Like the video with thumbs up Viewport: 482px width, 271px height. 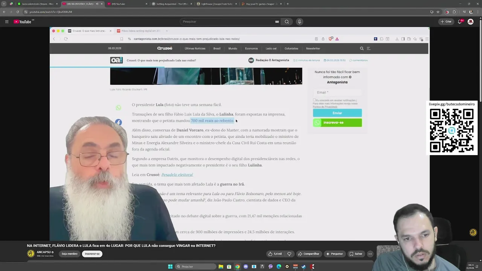[275, 254]
